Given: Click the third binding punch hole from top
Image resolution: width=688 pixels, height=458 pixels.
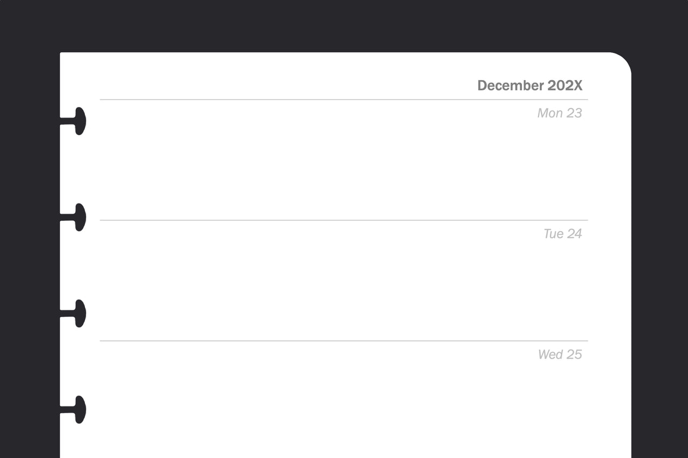Looking at the screenshot, I should tap(80, 314).
